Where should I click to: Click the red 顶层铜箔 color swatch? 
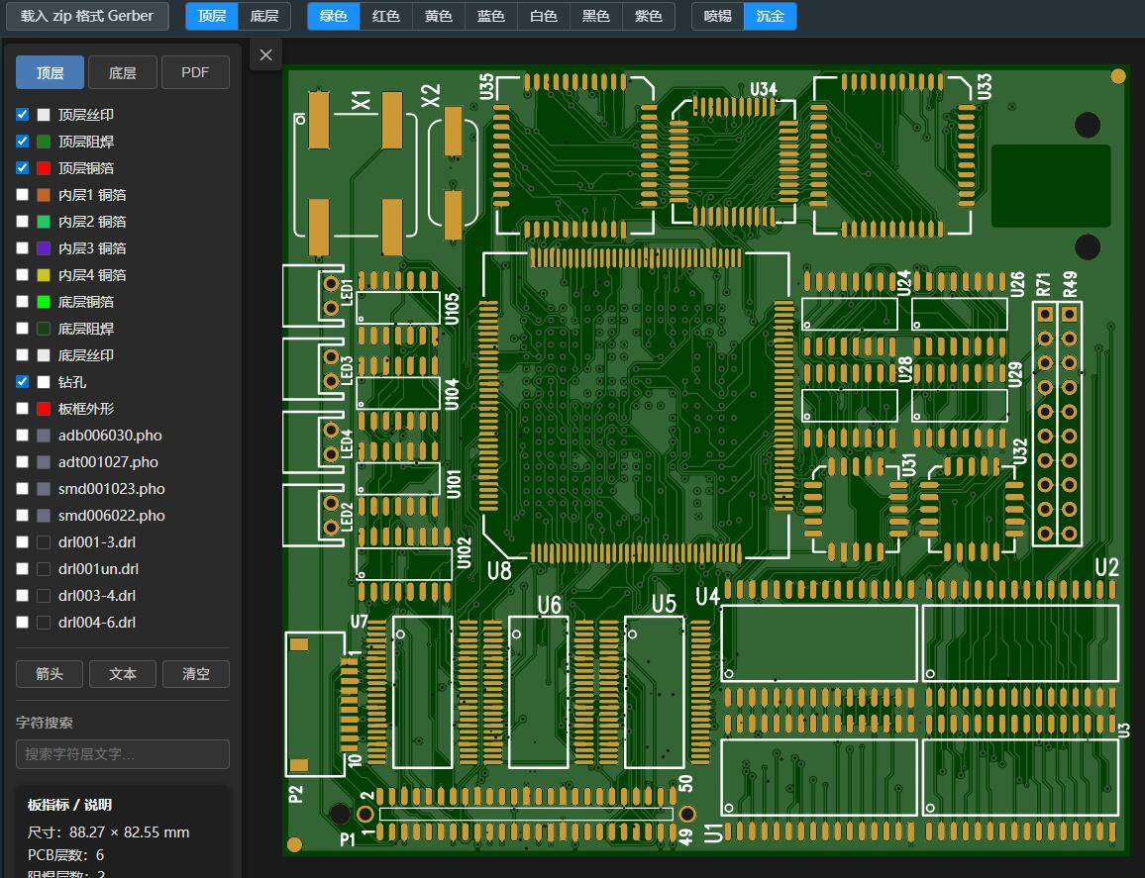(44, 168)
